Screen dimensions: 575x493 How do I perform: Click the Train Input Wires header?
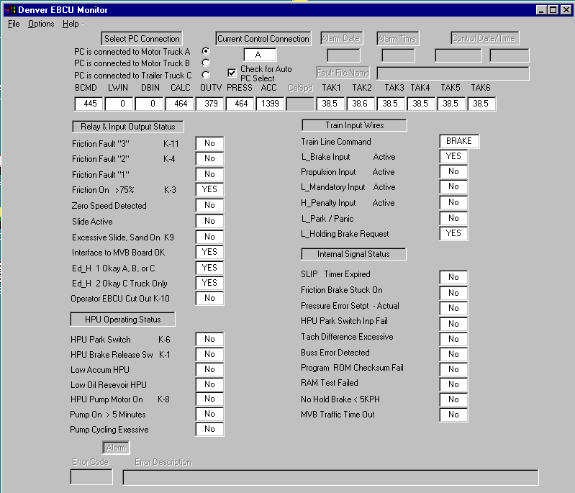pyautogui.click(x=354, y=125)
